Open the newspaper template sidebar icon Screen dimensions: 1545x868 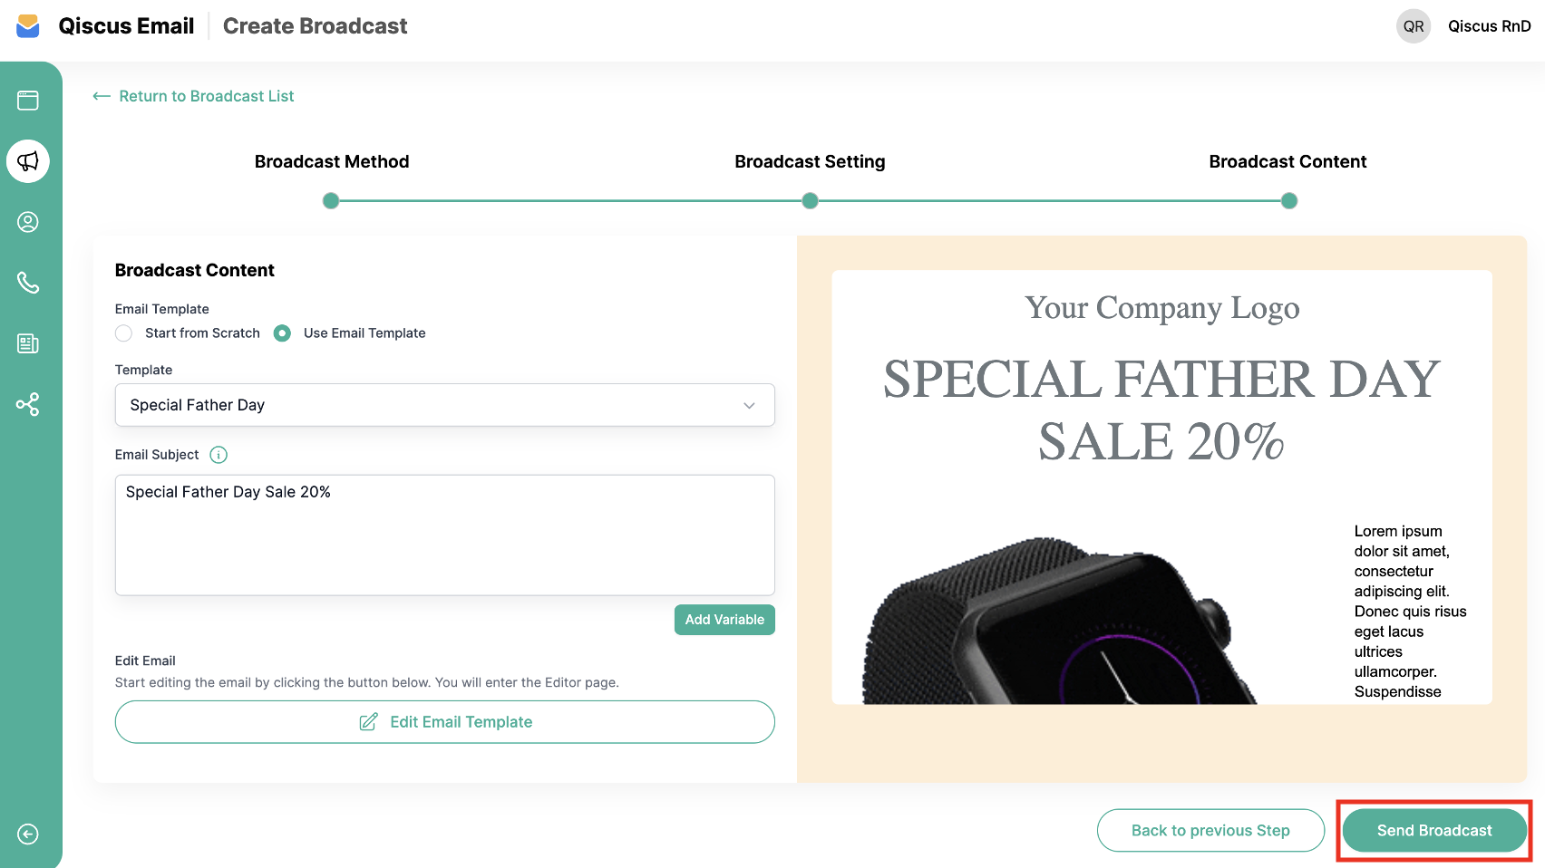click(28, 343)
